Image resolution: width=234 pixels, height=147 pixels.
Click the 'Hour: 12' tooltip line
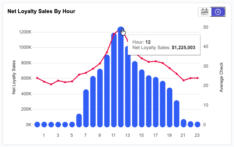pos(141,42)
